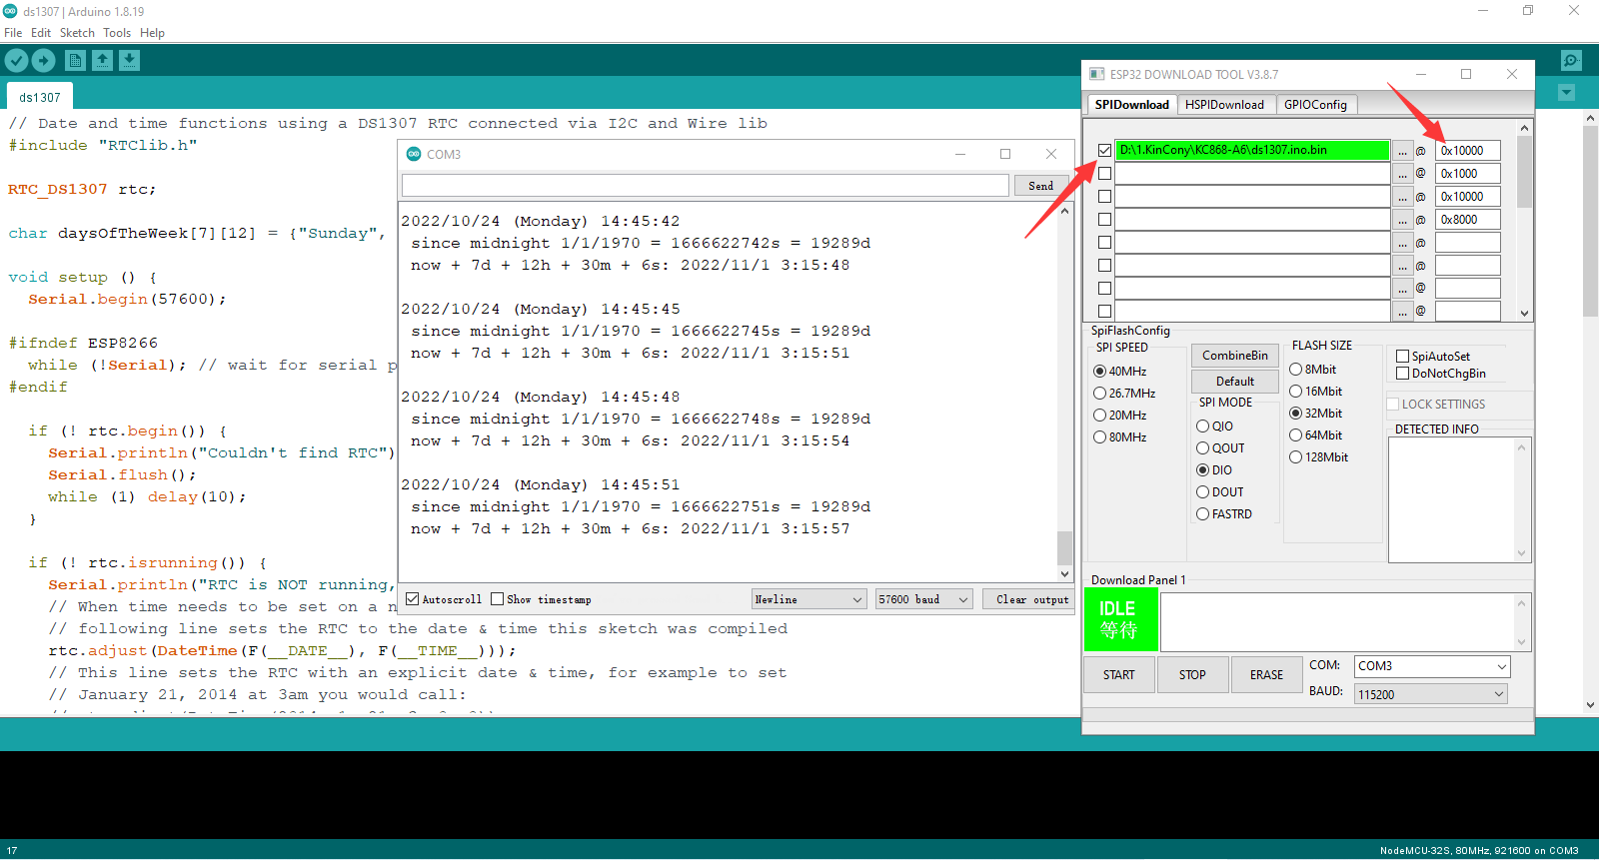Click Clear output button
The height and width of the screenshot is (860, 1599).
[1031, 599]
